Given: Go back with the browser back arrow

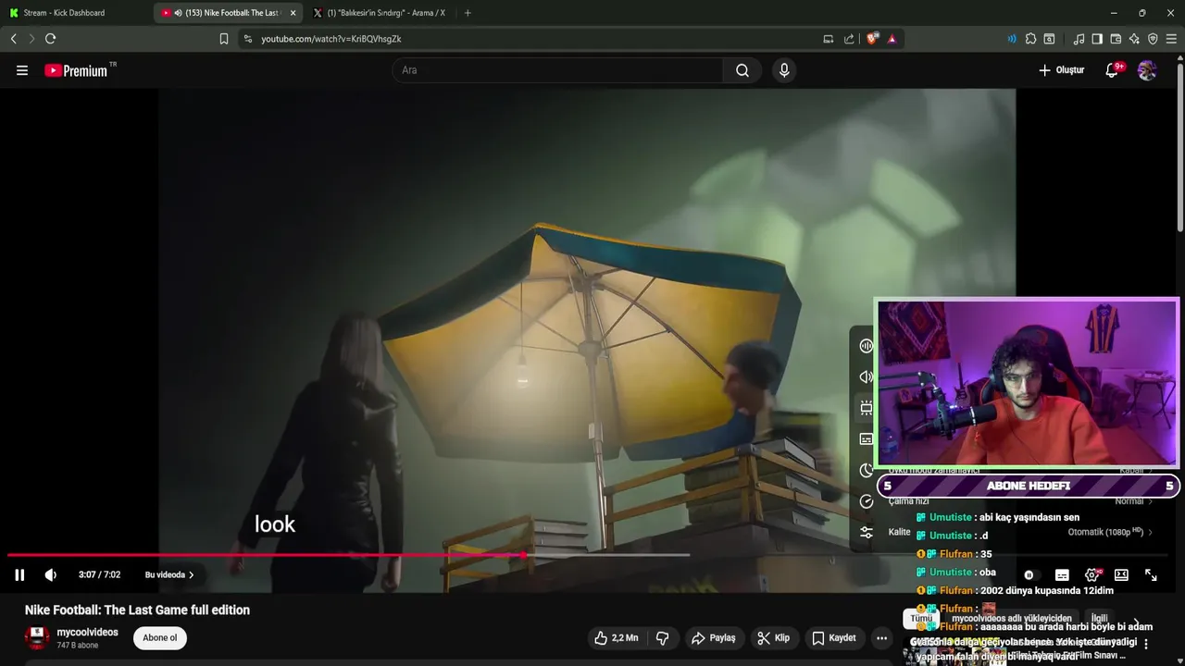Looking at the screenshot, I should [x=13, y=39].
